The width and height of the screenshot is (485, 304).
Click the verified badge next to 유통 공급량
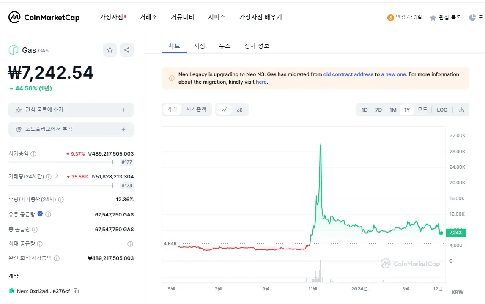[40, 214]
